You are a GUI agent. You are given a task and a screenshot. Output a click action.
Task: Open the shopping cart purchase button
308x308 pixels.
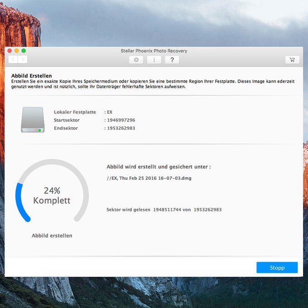292,60
